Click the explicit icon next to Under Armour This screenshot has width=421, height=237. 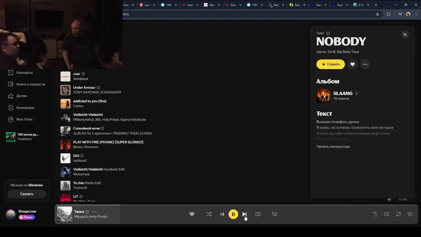(98, 88)
